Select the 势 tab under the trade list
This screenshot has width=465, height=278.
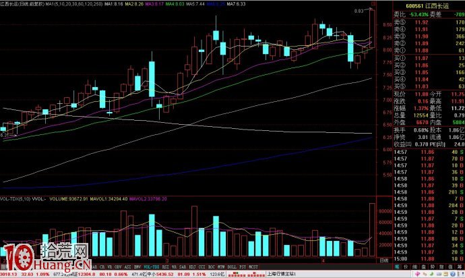pos(433,267)
